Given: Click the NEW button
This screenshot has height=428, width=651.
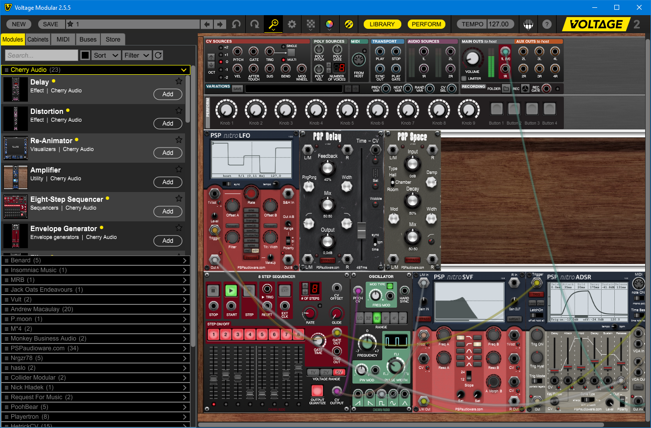Looking at the screenshot, I should pyautogui.click(x=19, y=24).
